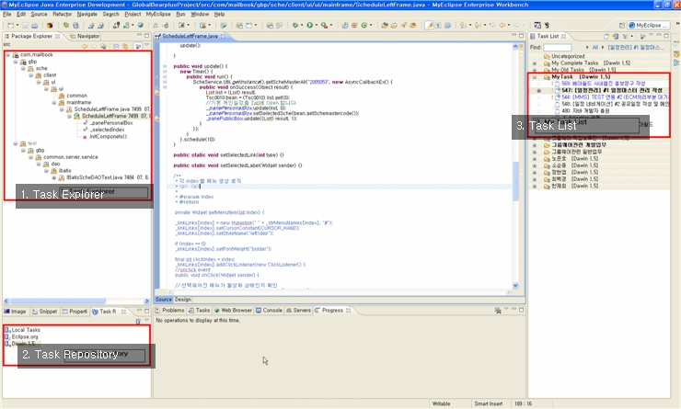Switch to the Design editor tab
Image resolution: width=681 pixels, height=409 pixels.
pyautogui.click(x=183, y=300)
